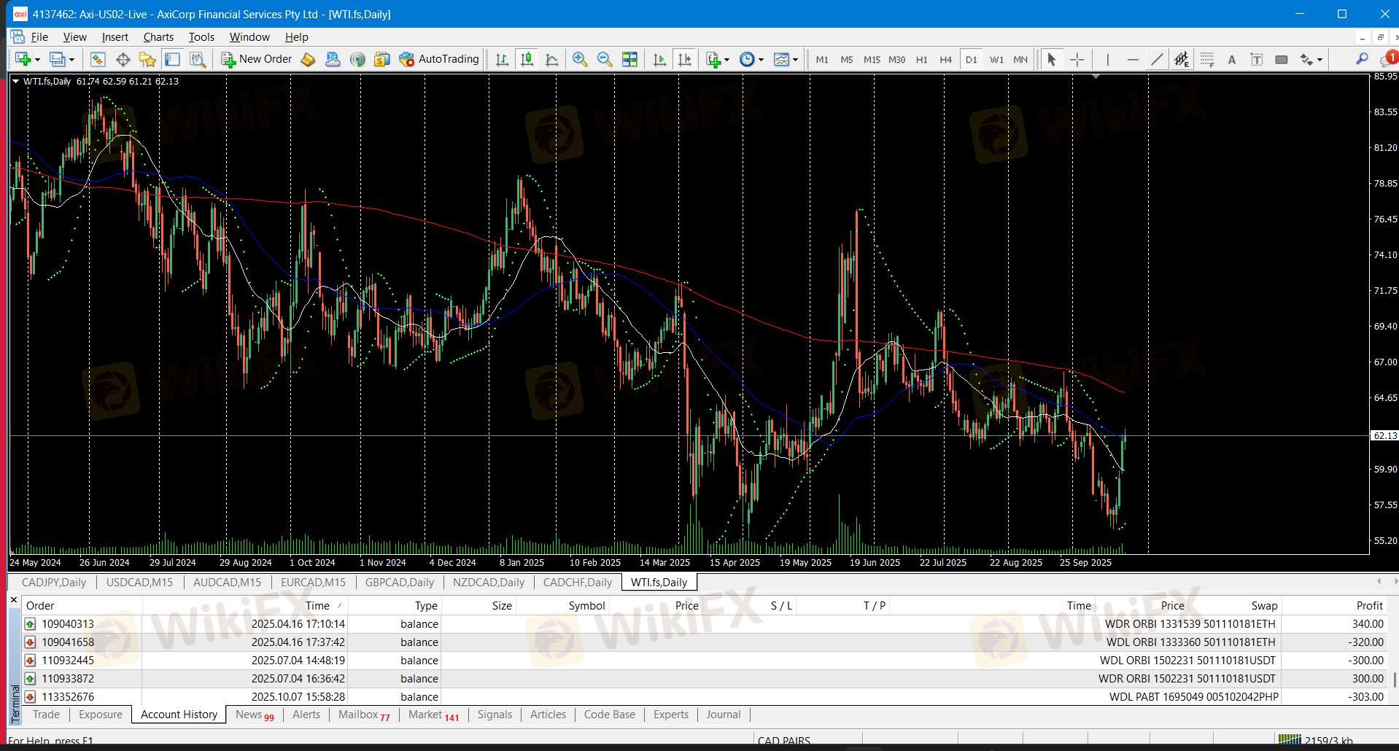Switch to the USDCAD,M15 chart tab
The height and width of the screenshot is (751, 1399).
[x=139, y=583]
